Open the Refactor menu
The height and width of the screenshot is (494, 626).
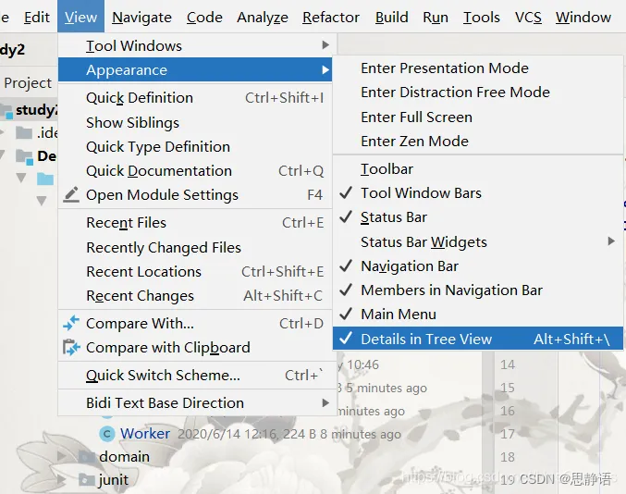pos(331,18)
